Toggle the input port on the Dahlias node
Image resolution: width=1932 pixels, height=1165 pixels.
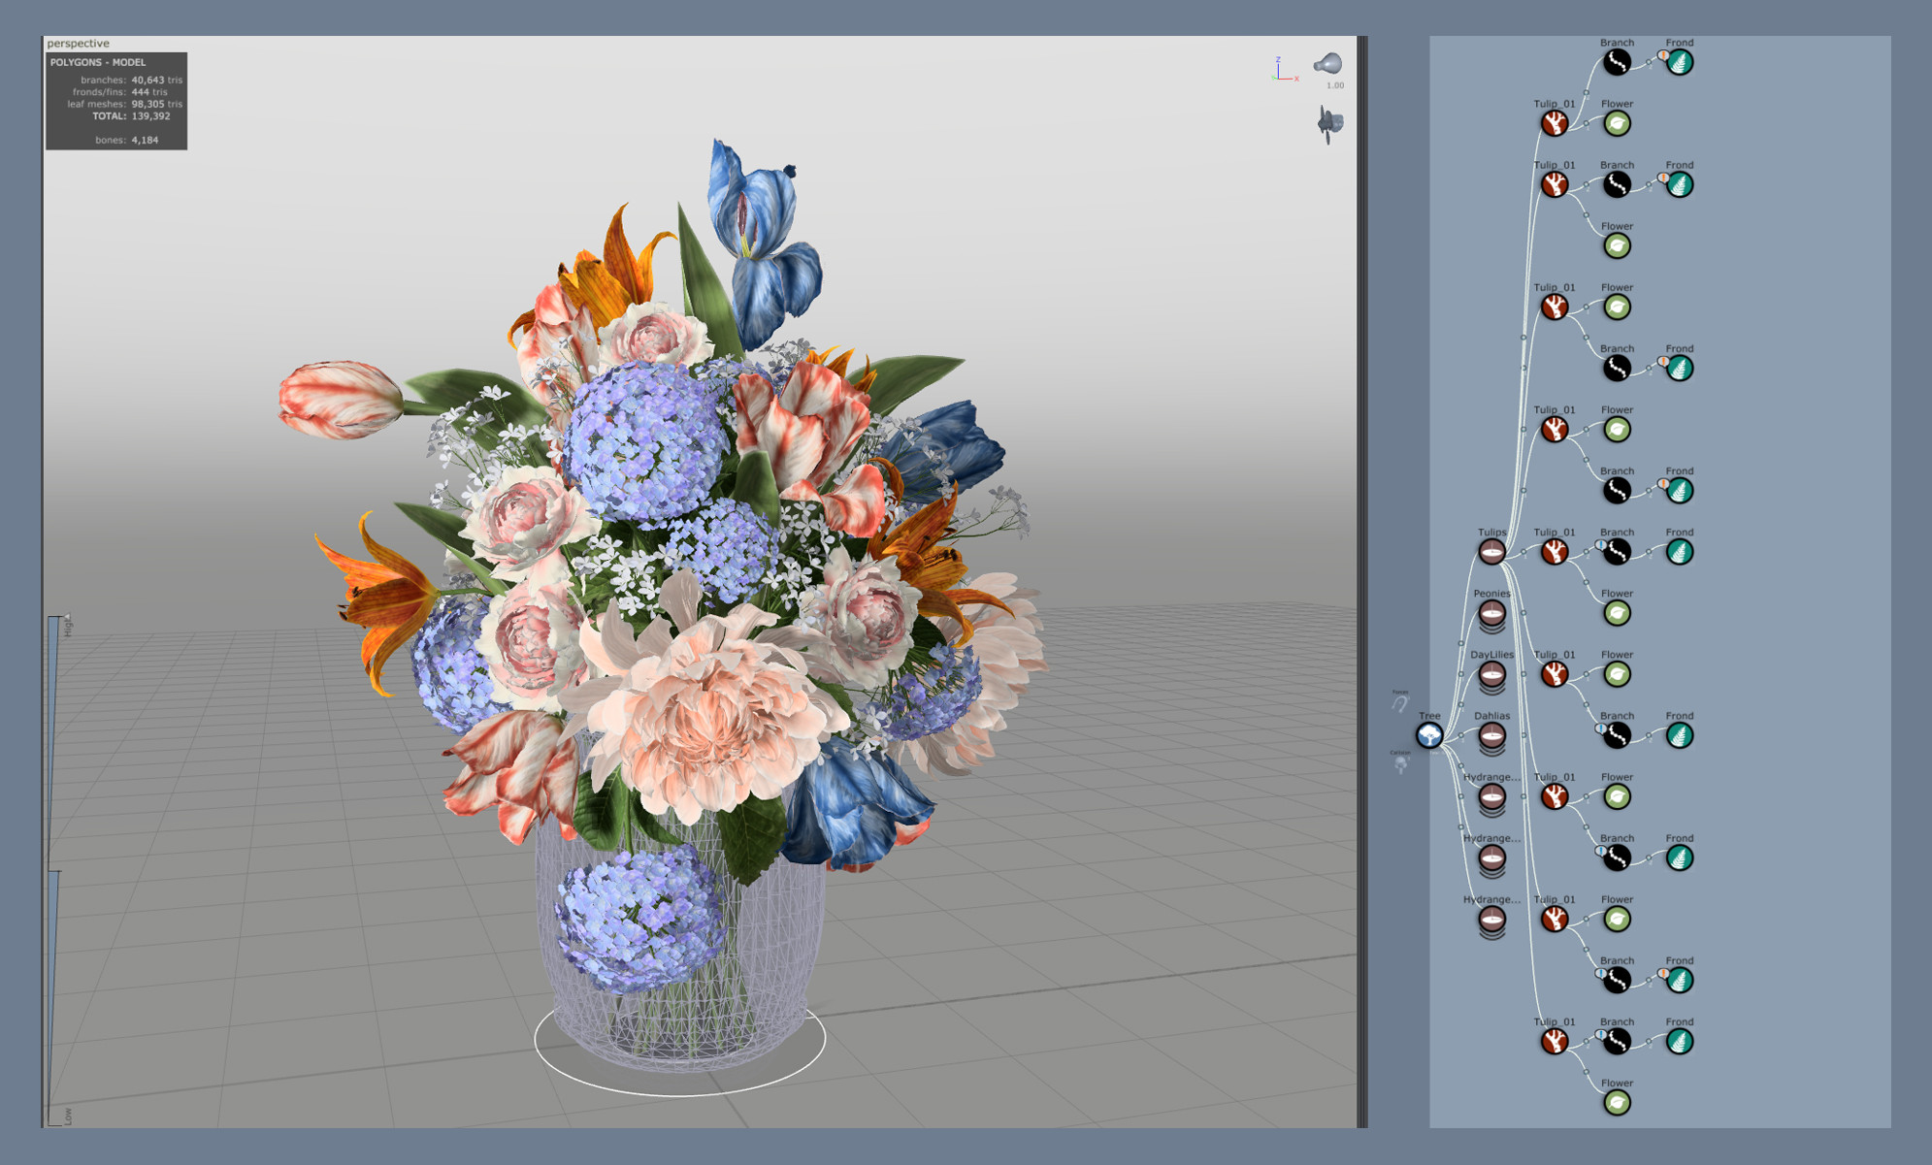(1460, 737)
